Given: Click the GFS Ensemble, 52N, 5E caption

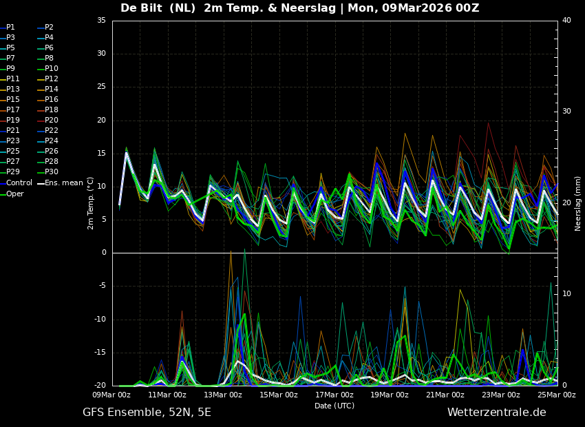Looking at the screenshot, I should point(147,413).
